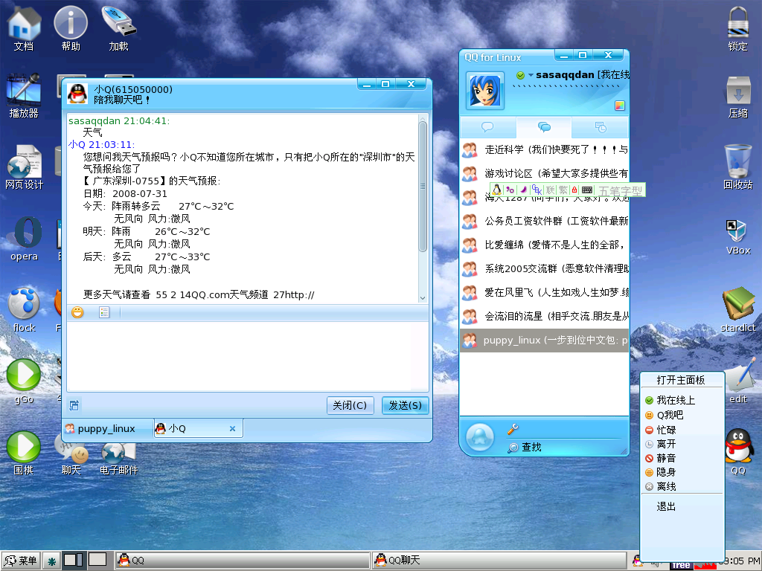Set status to 隐身 in tray menu
The width and height of the screenshot is (762, 571).
click(665, 472)
